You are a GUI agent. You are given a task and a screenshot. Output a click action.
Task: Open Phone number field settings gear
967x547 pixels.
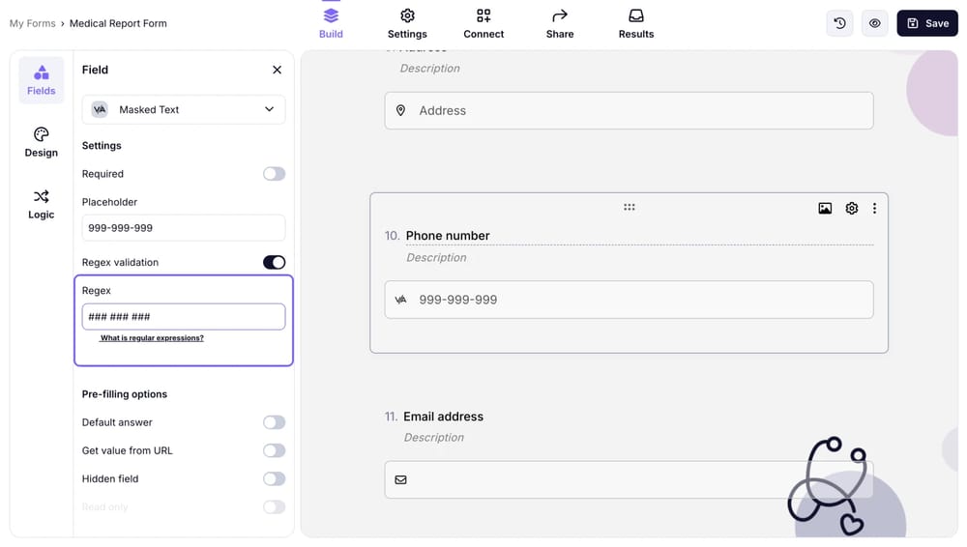click(x=851, y=208)
